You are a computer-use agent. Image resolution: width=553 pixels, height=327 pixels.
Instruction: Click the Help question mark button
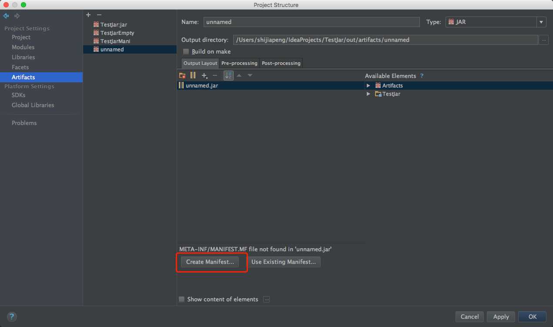pyautogui.click(x=12, y=317)
